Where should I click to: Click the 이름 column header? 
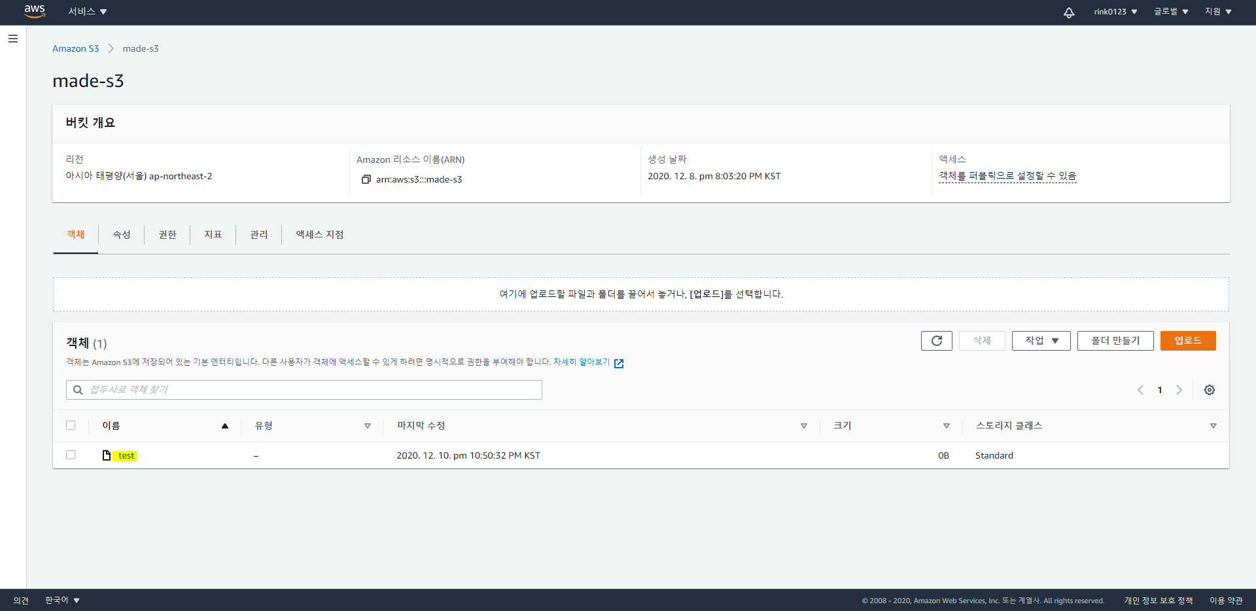coord(111,426)
